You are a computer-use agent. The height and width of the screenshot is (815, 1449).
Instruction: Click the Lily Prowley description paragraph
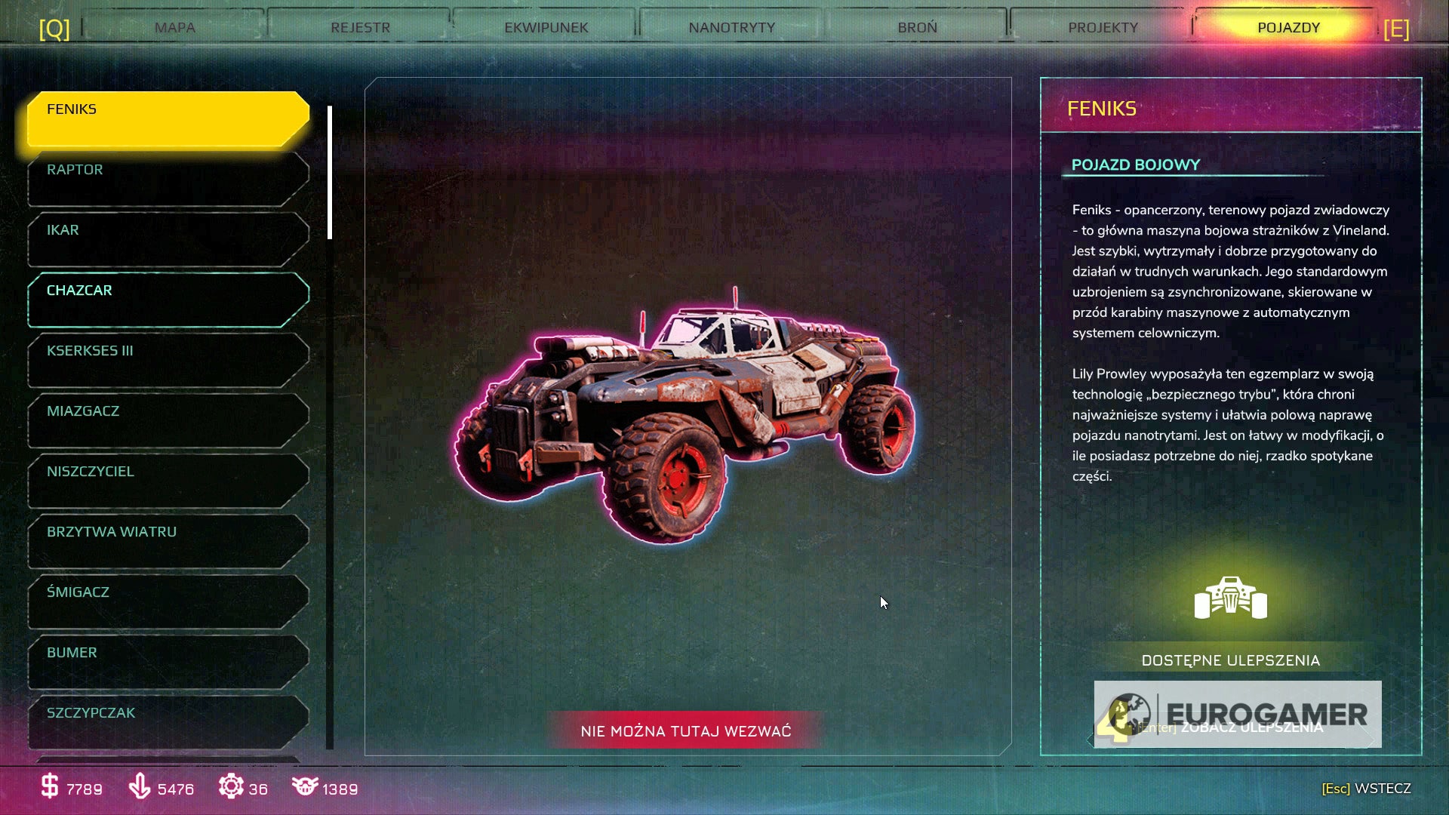click(x=1228, y=425)
